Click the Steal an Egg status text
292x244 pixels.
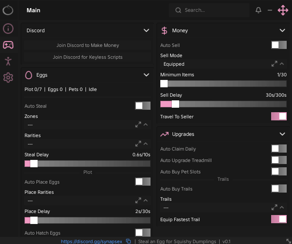pos(177,242)
